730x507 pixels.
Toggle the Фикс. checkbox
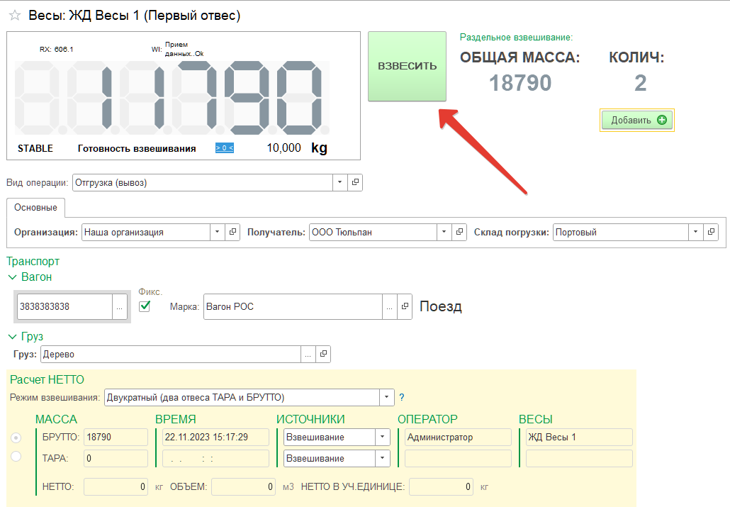pos(145,306)
